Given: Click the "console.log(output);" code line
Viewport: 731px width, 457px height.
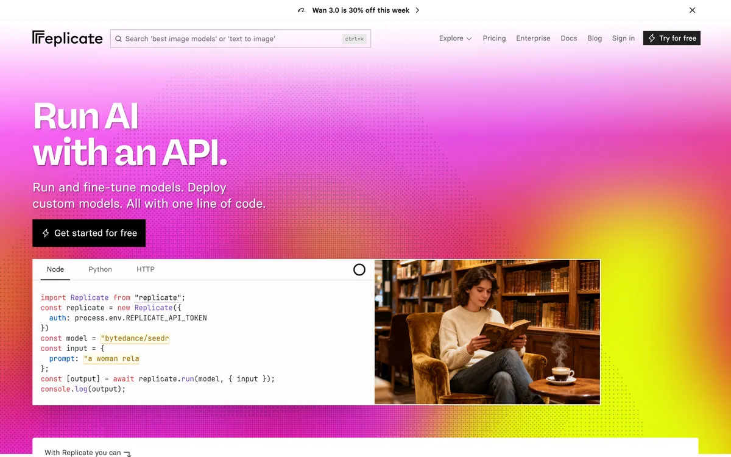Looking at the screenshot, I should [83, 389].
